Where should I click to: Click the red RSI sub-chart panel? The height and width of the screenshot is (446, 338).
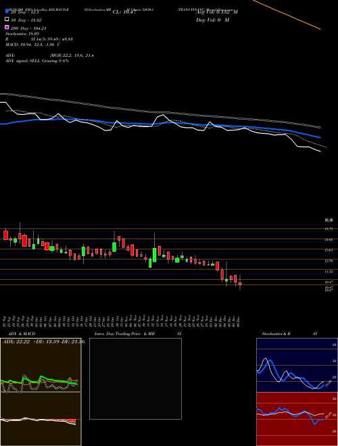[297, 419]
